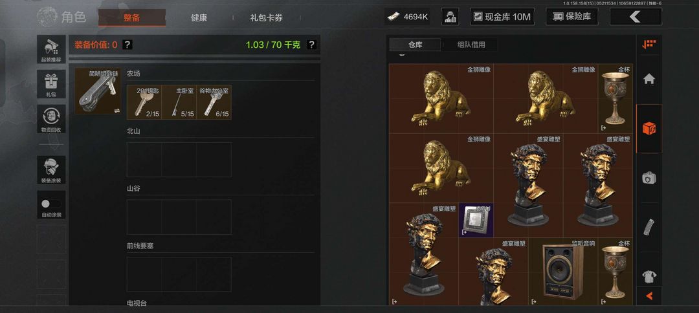The width and height of the screenshot is (699, 313).
Task: Select the medical kit category icon
Action: point(649,178)
